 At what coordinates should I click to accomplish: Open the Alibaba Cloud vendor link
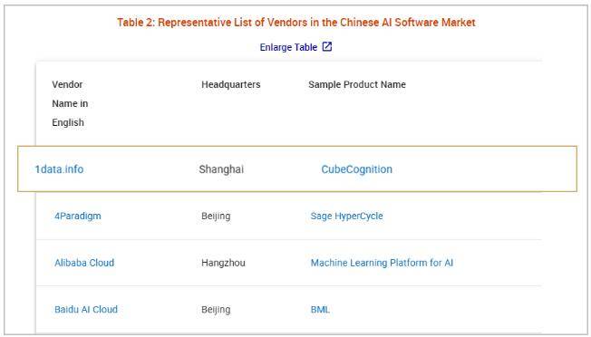click(x=84, y=263)
